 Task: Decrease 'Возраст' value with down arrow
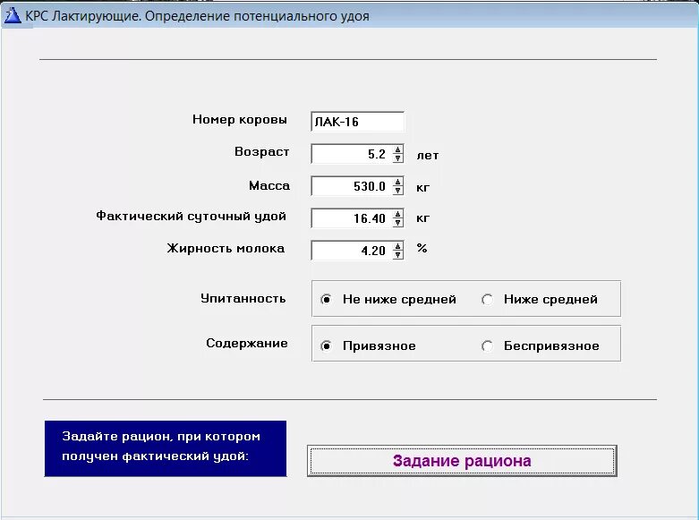398,158
